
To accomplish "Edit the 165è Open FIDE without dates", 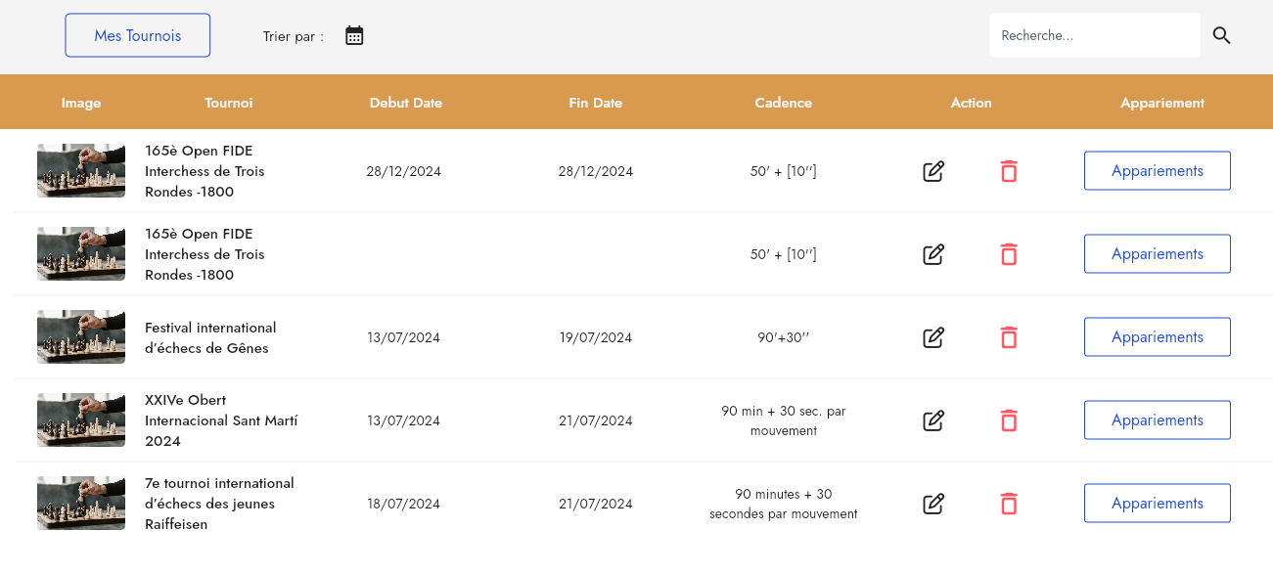I will [933, 254].
